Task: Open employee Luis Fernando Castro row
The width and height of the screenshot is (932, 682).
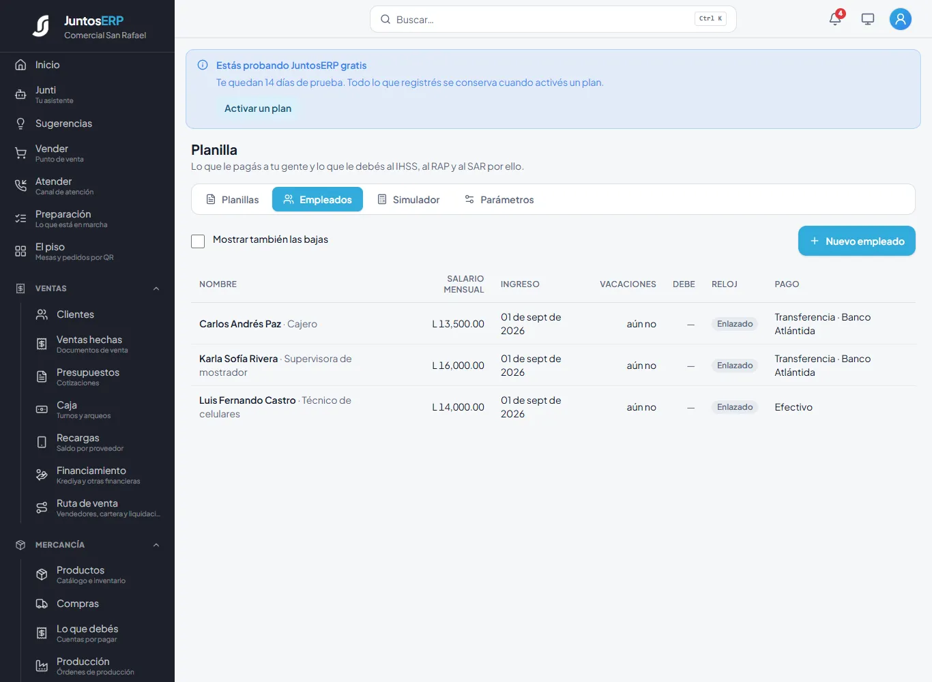Action: click(x=553, y=407)
